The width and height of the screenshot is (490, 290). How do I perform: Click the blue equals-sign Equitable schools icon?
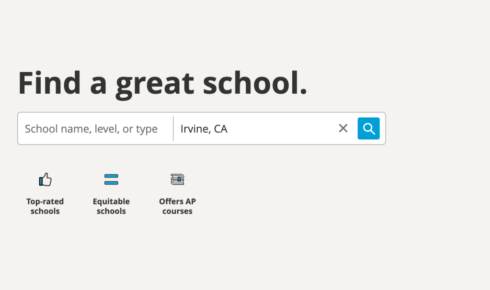[111, 179]
